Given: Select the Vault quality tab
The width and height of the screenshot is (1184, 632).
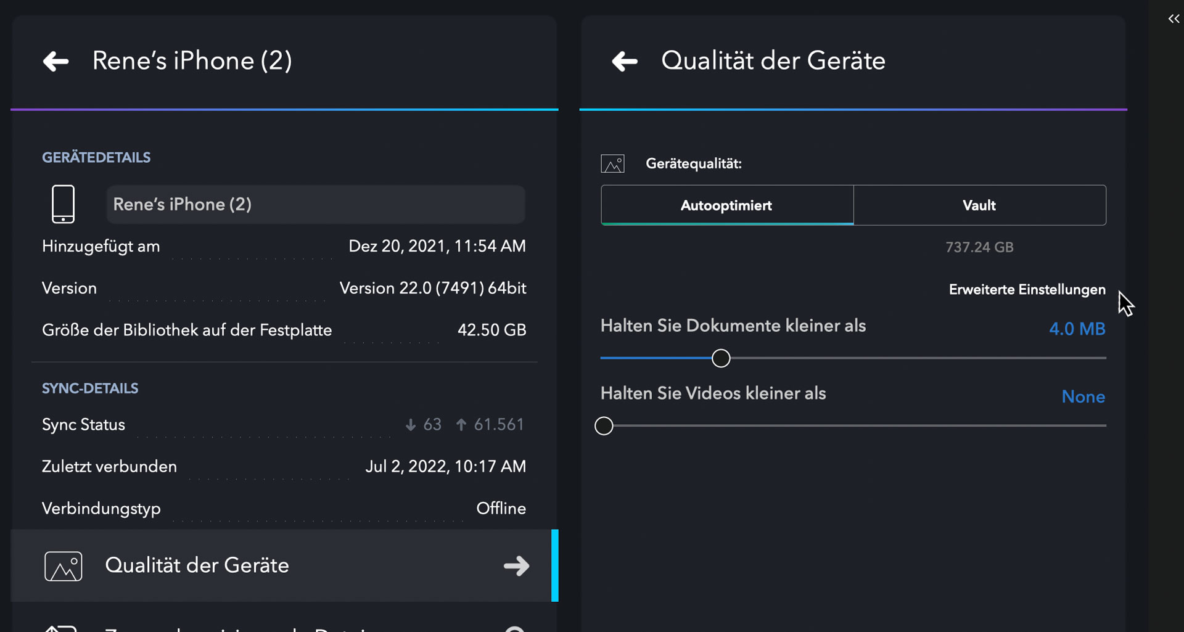Looking at the screenshot, I should click(x=980, y=205).
